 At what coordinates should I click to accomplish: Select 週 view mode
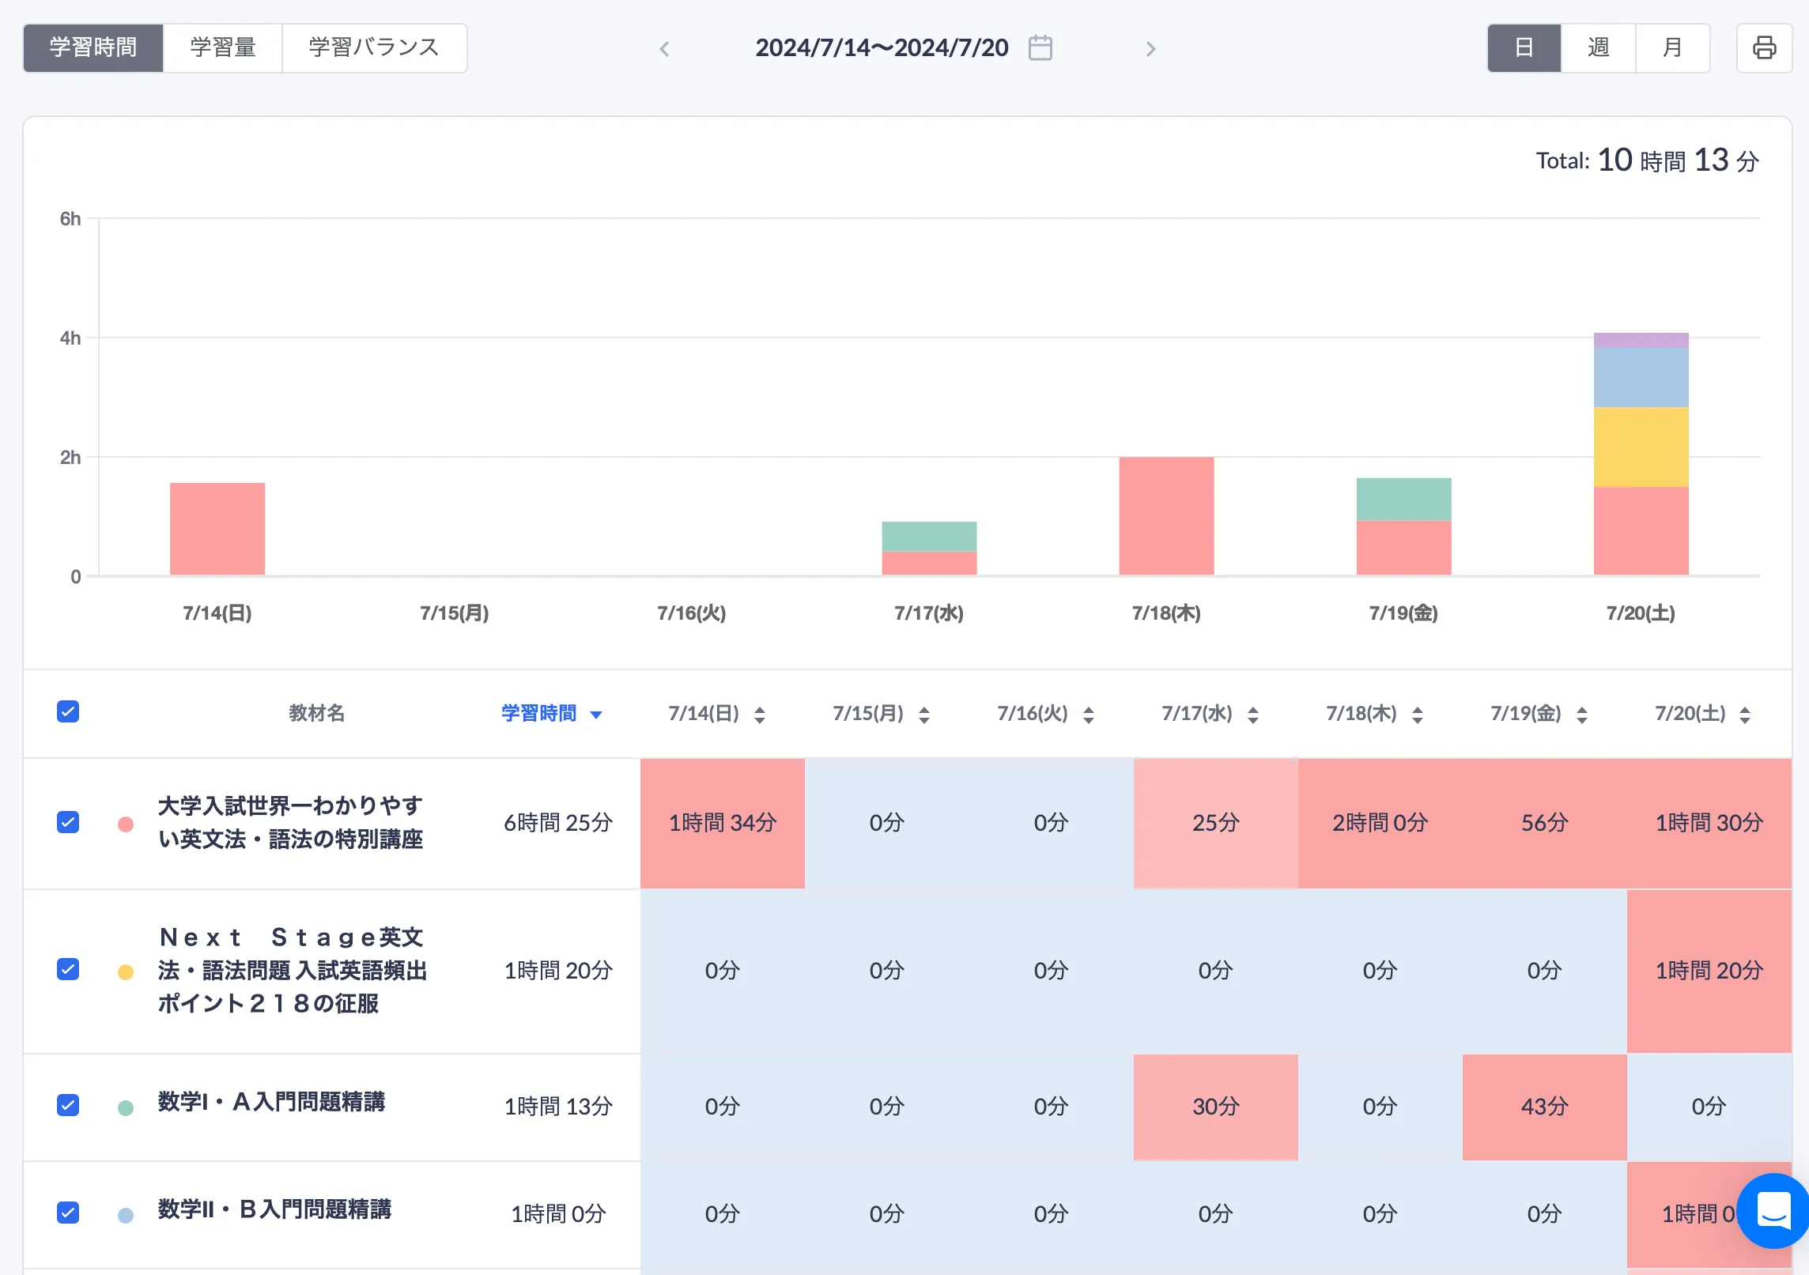pos(1599,48)
